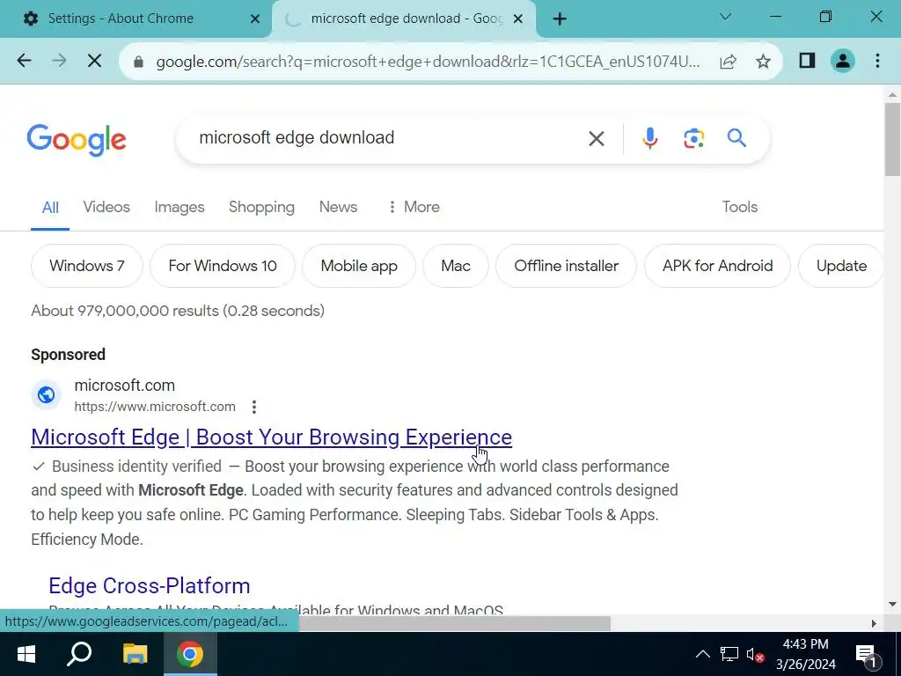901x676 pixels.
Task: Open the Chrome side panel
Action: (807, 61)
